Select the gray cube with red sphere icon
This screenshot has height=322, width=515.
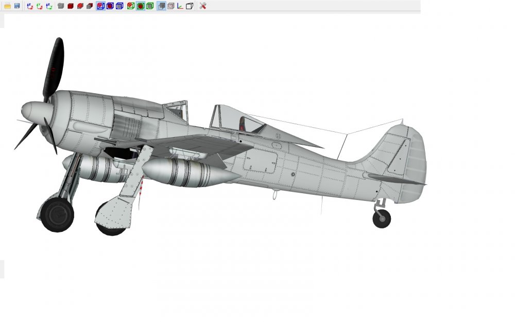click(80, 6)
